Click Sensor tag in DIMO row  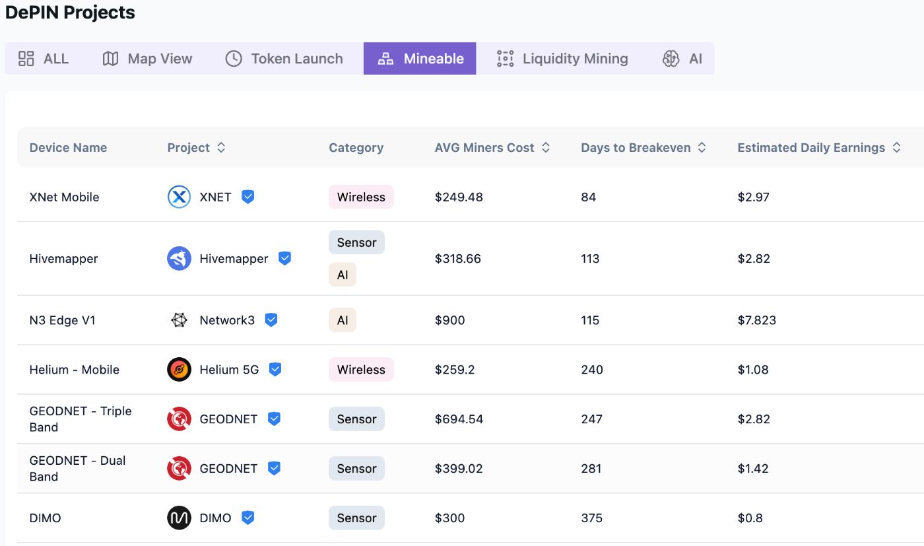coord(356,518)
